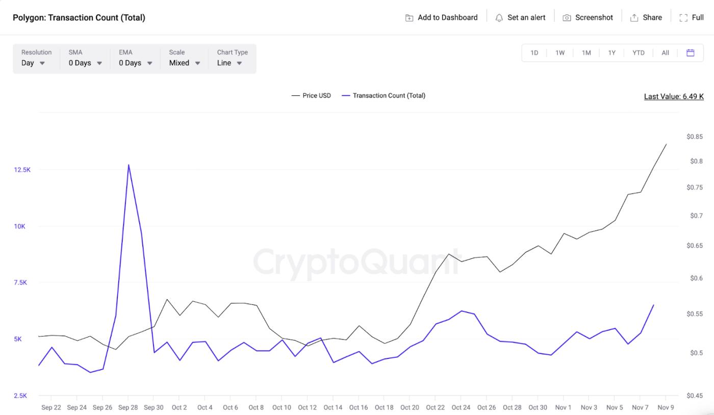Take a chart Screenshot via camera icon
The width and height of the screenshot is (714, 415).
point(566,17)
